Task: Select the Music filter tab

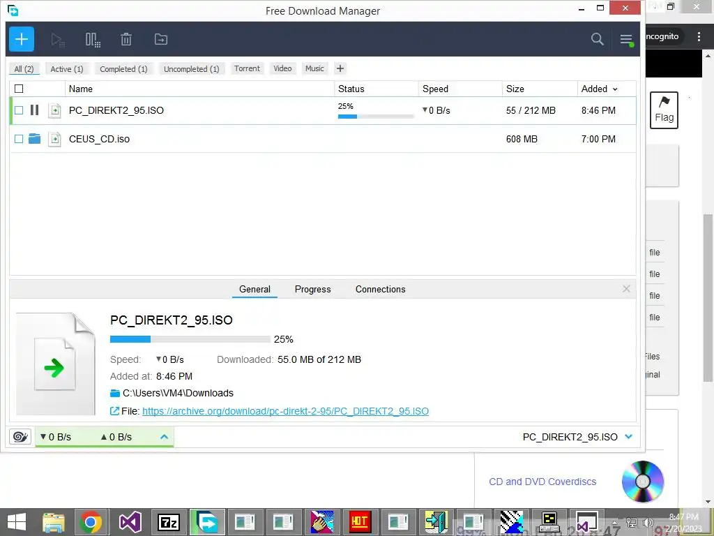Action: (314, 68)
